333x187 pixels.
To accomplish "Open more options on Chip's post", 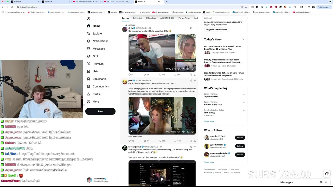I will (x=194, y=28).
